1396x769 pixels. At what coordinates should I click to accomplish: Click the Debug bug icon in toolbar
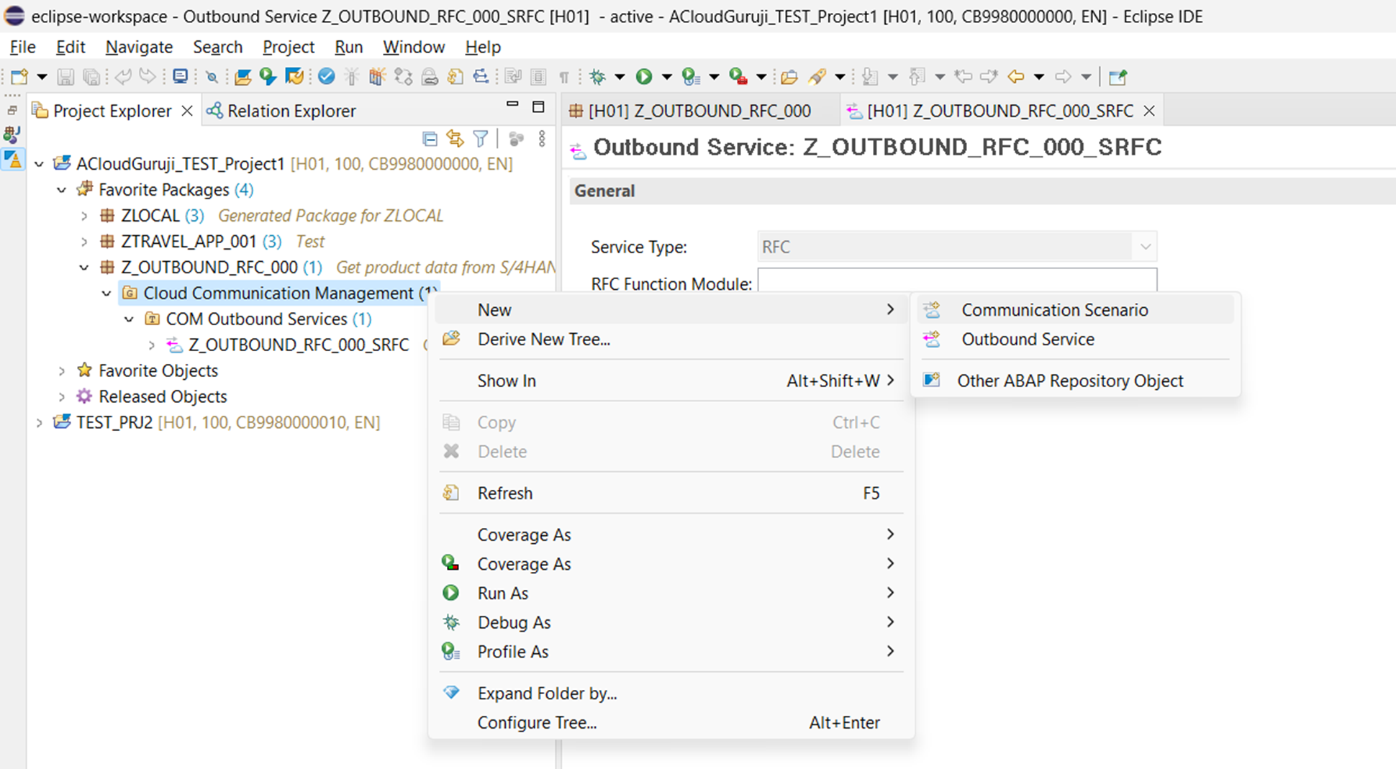pyautogui.click(x=597, y=76)
